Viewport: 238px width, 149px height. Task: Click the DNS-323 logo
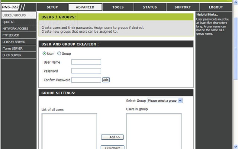pyautogui.click(x=10, y=7)
